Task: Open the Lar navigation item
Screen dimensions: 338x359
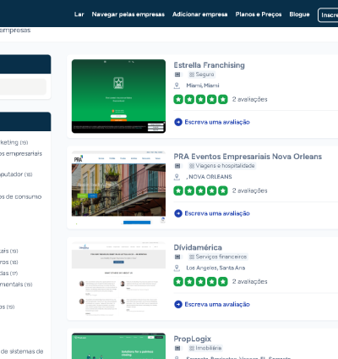Action: [79, 14]
